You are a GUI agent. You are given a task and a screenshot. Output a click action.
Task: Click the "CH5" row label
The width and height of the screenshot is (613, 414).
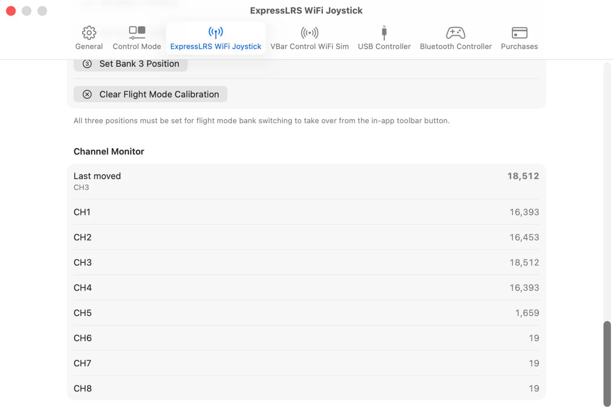click(x=82, y=313)
